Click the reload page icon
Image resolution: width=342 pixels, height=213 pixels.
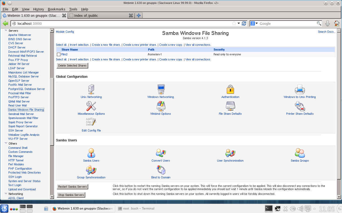(x=244, y=23)
